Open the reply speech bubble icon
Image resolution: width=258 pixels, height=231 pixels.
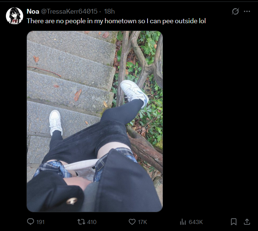31,222
